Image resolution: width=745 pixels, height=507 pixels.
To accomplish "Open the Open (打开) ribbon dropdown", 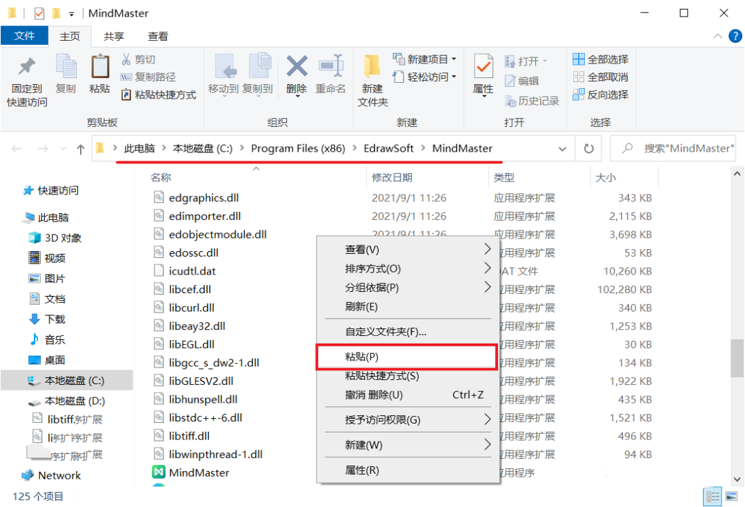I will (526, 61).
